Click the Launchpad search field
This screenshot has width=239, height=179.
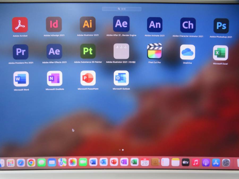(x=122, y=9)
